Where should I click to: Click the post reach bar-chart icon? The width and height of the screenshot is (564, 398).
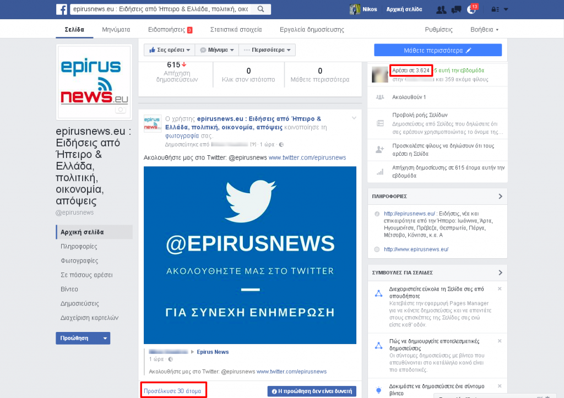(x=380, y=172)
